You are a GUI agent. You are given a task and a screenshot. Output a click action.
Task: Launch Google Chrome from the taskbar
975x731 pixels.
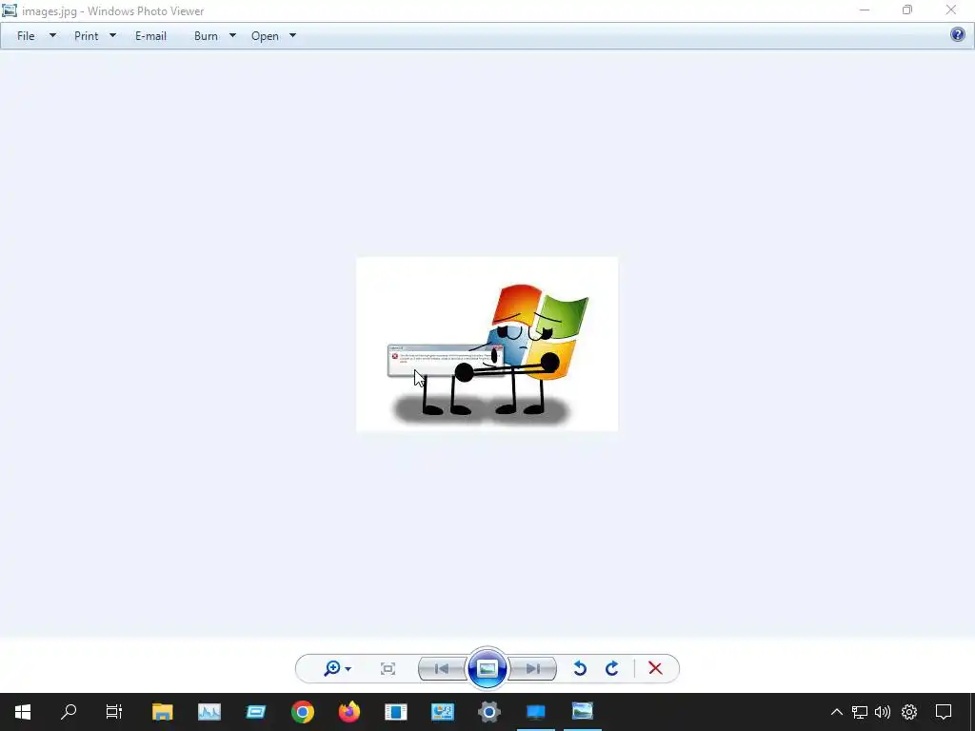point(302,712)
